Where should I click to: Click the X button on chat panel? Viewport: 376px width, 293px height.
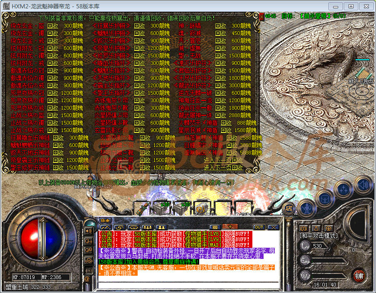(273, 227)
